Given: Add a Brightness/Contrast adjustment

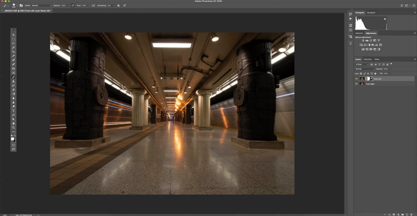Looking at the screenshot, I should point(363,40).
